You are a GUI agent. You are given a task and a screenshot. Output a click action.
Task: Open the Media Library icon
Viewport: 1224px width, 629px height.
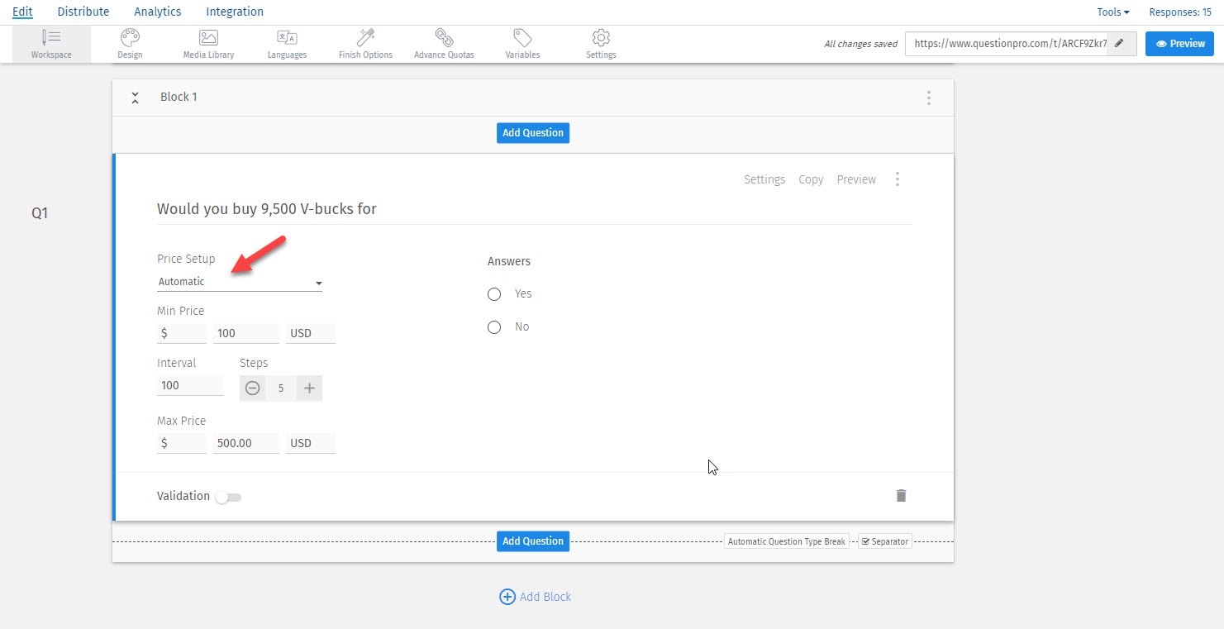point(208,38)
